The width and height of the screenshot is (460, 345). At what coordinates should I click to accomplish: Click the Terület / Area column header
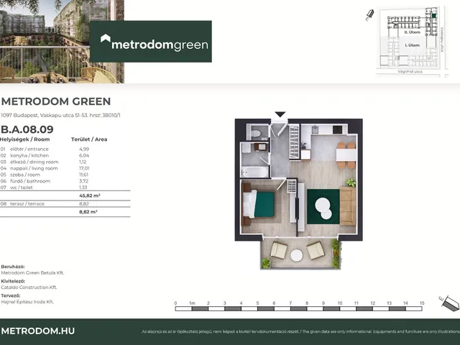click(x=89, y=139)
